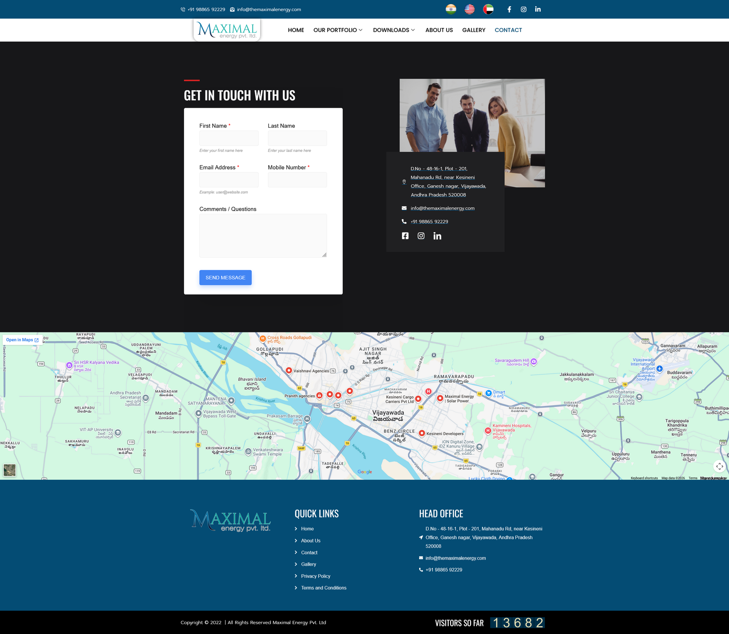Click LinkedIn icon in contact card
The image size is (729, 634).
pyautogui.click(x=437, y=236)
